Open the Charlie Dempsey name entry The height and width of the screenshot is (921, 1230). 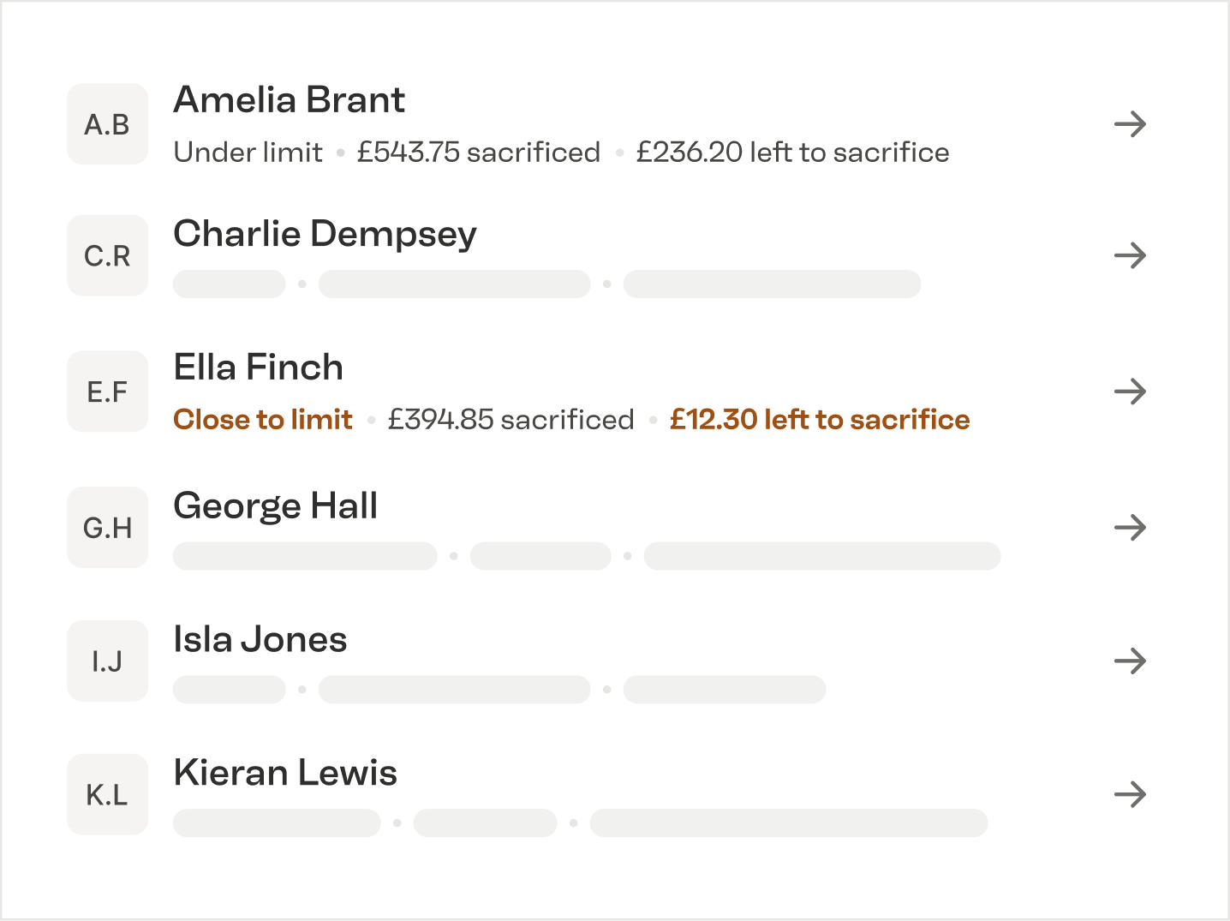pyautogui.click(x=325, y=234)
